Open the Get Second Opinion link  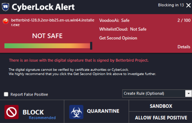pyautogui.click(x=118, y=38)
